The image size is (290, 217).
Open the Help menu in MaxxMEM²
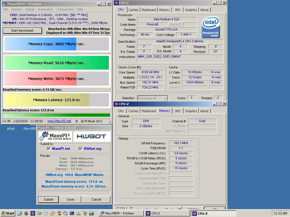coord(80,9)
